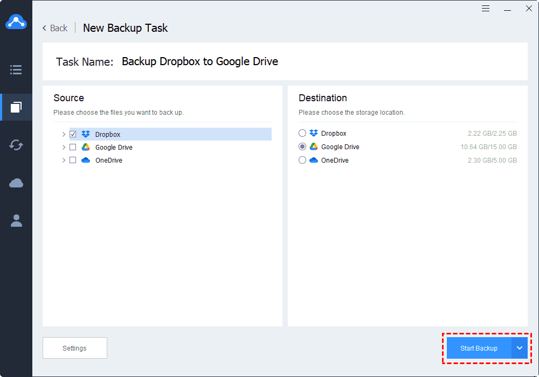Uncheck the Dropbox source checkbox
This screenshot has width=539, height=377.
click(73, 134)
